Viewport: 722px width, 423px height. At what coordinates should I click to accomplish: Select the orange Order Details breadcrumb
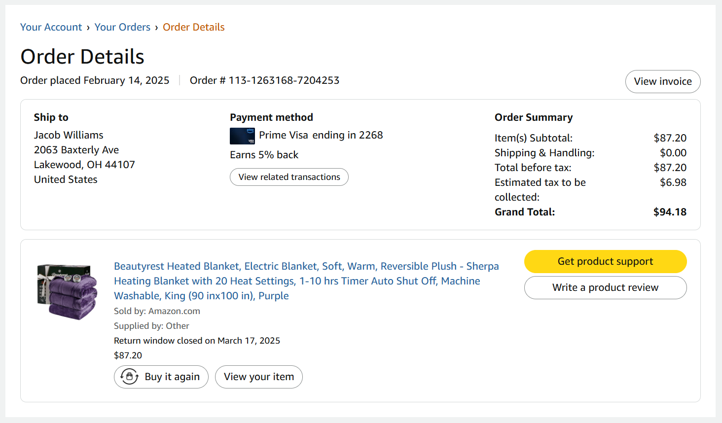194,27
